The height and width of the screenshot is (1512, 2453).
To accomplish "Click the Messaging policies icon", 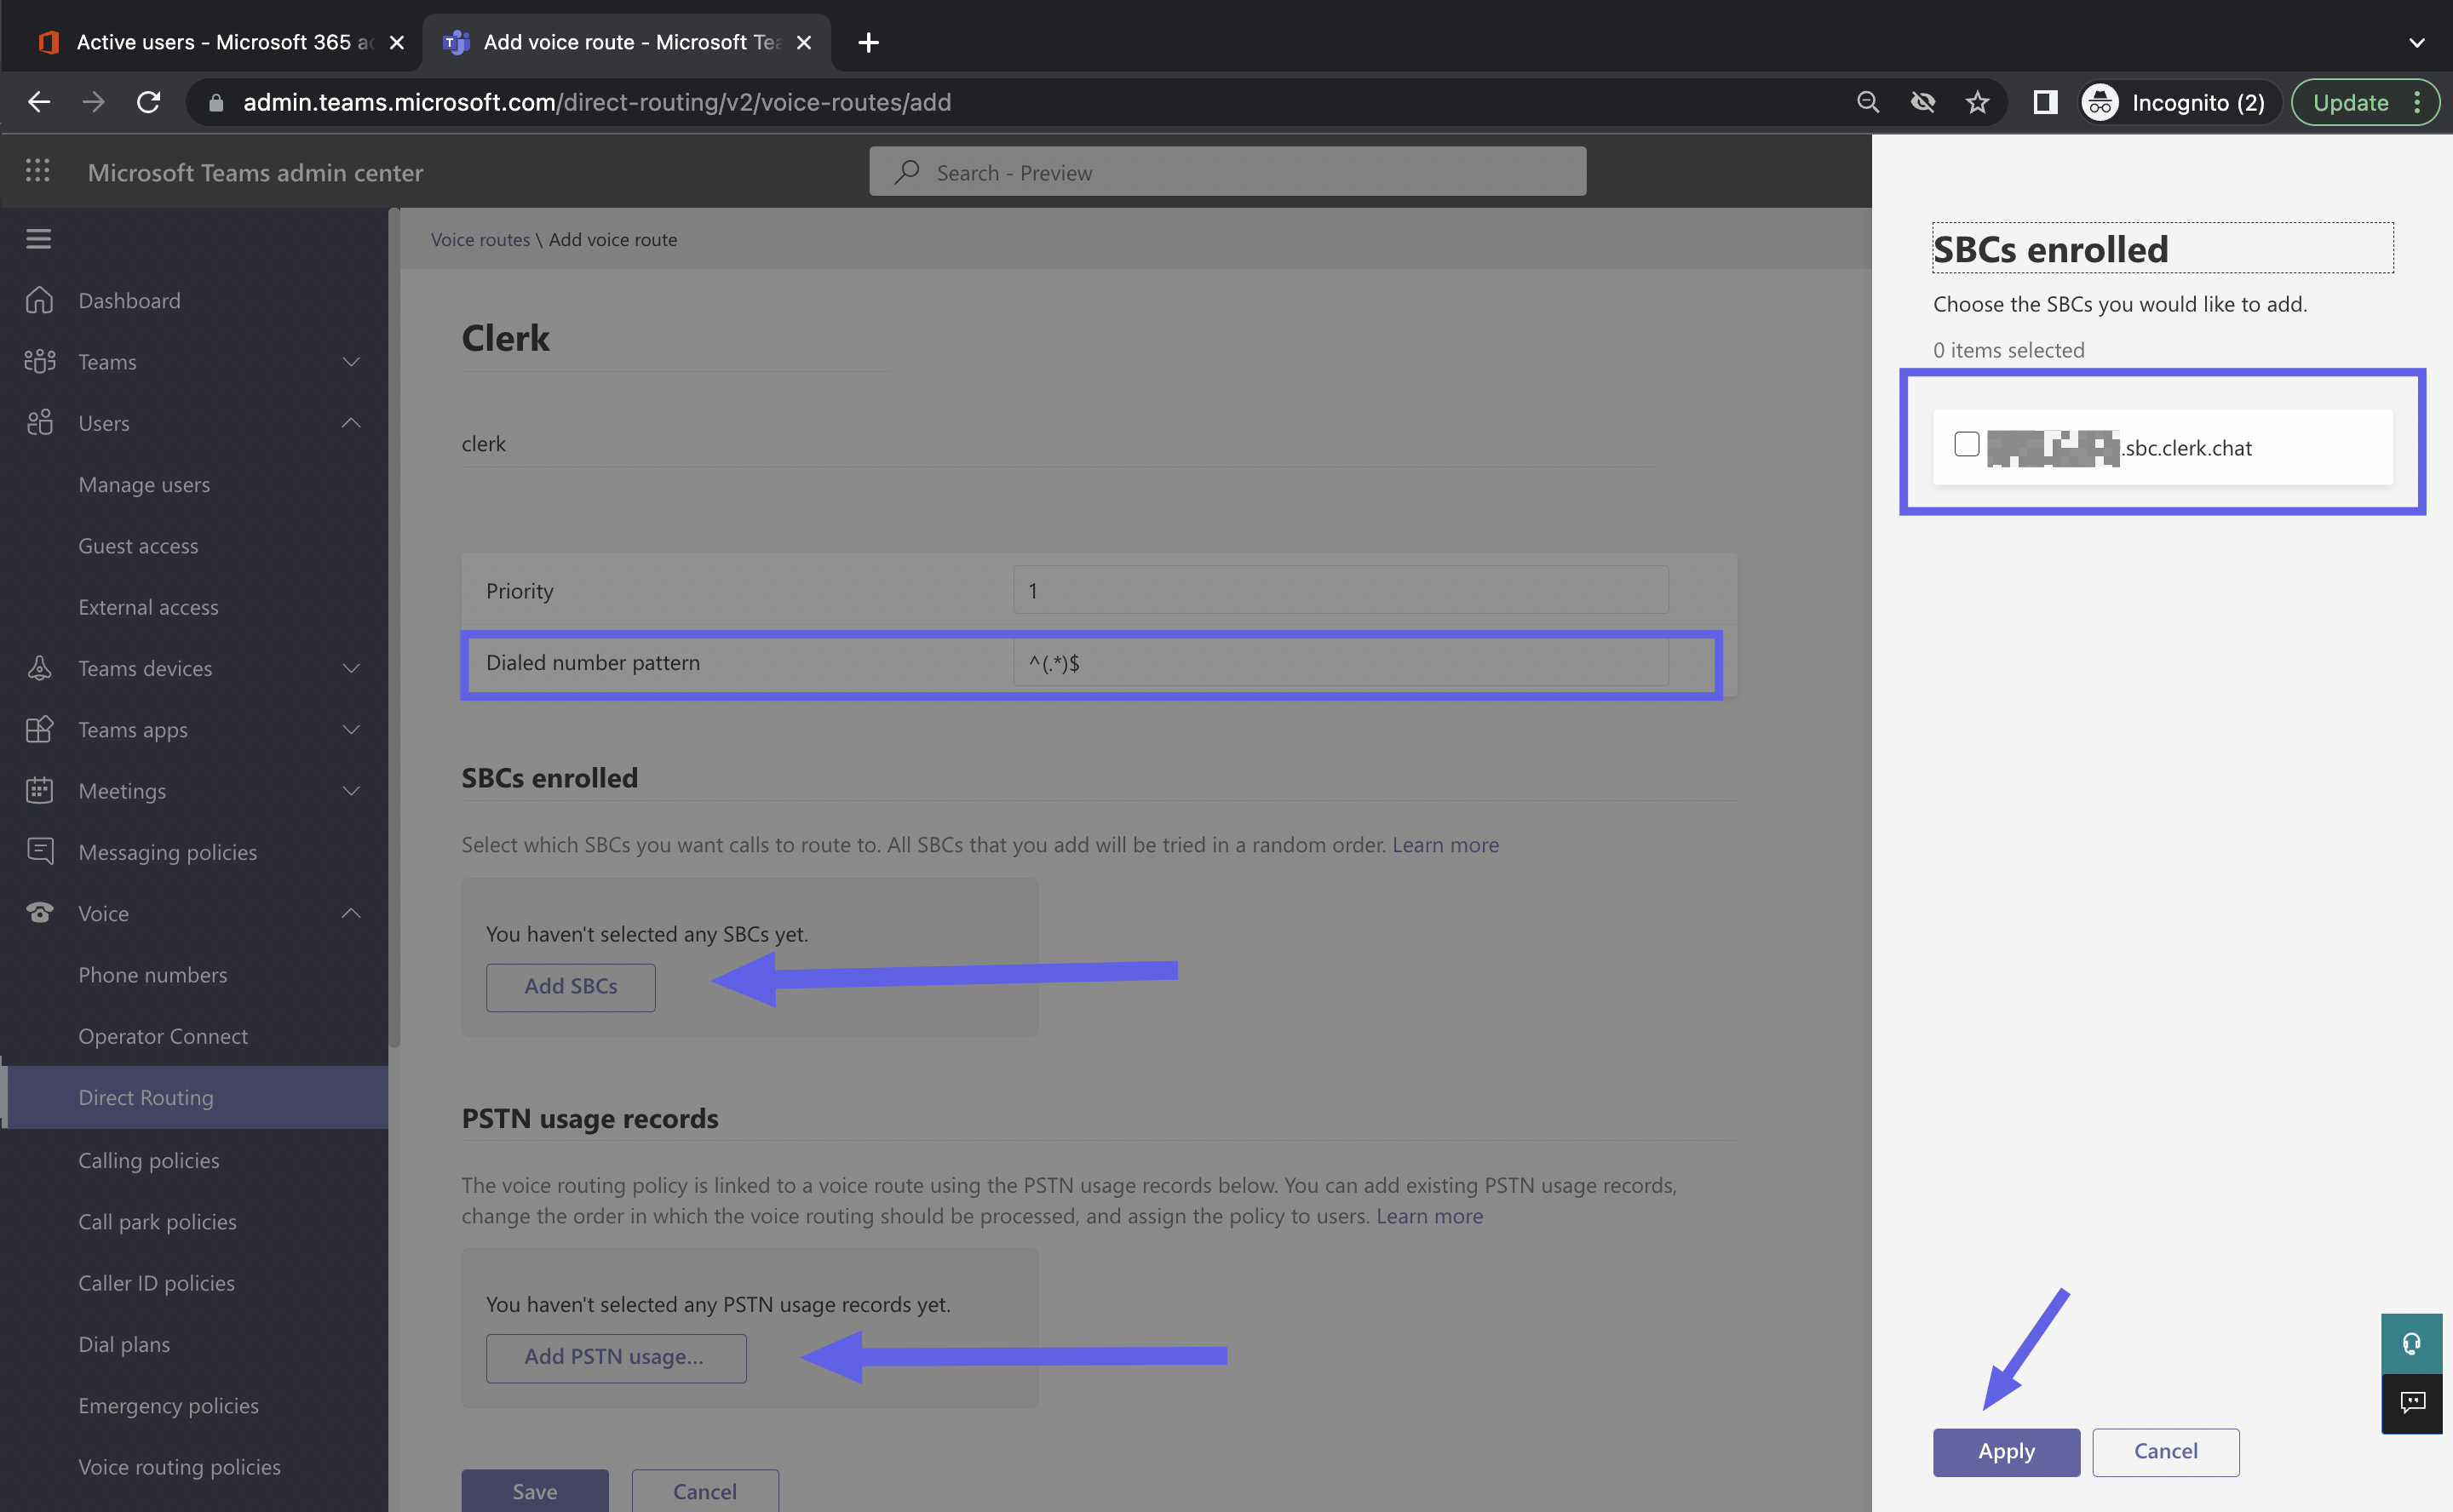I will point(39,851).
